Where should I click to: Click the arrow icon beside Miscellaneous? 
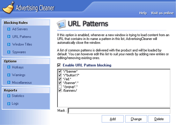click(x=9, y=82)
